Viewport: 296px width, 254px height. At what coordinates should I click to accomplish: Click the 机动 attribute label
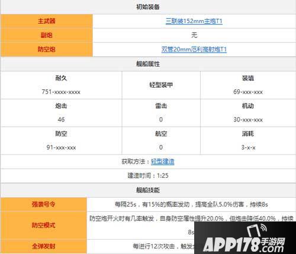[248, 106]
